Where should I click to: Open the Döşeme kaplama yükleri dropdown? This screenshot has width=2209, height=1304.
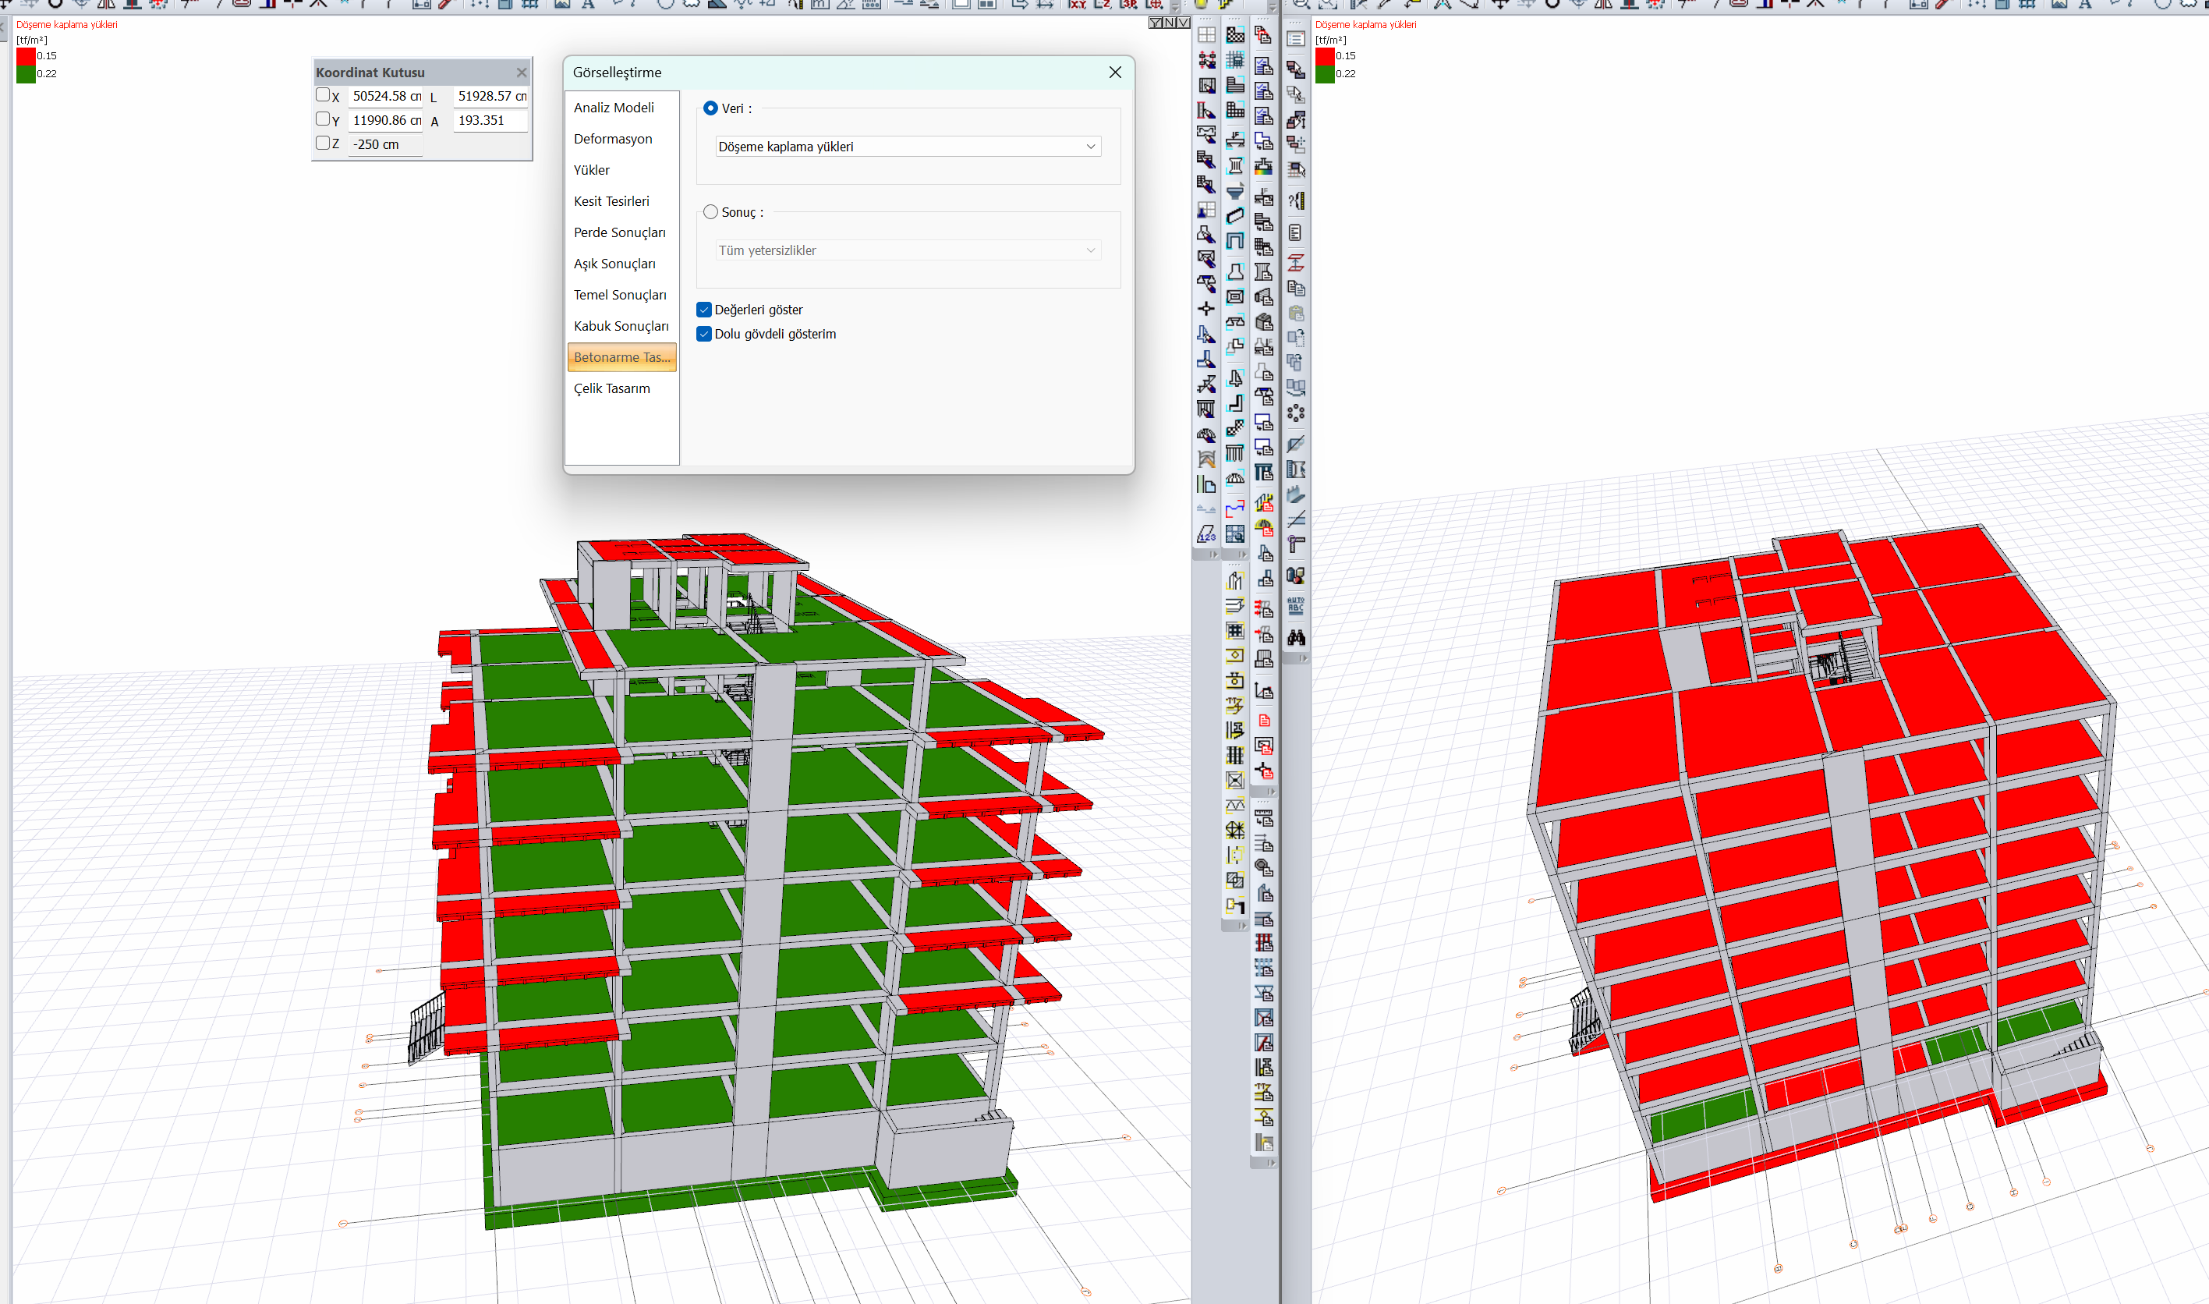908,147
